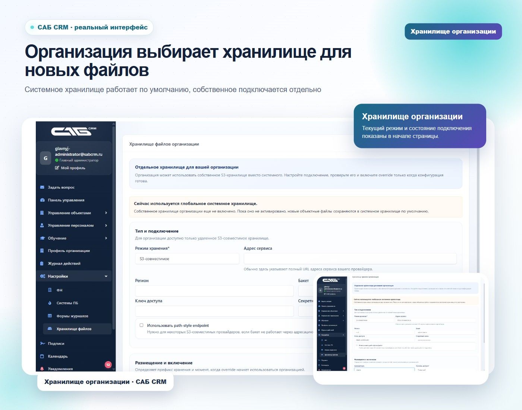This screenshot has width=522, height=410.
Task: Click the Панель управления dashboard icon
Action: (x=42, y=200)
